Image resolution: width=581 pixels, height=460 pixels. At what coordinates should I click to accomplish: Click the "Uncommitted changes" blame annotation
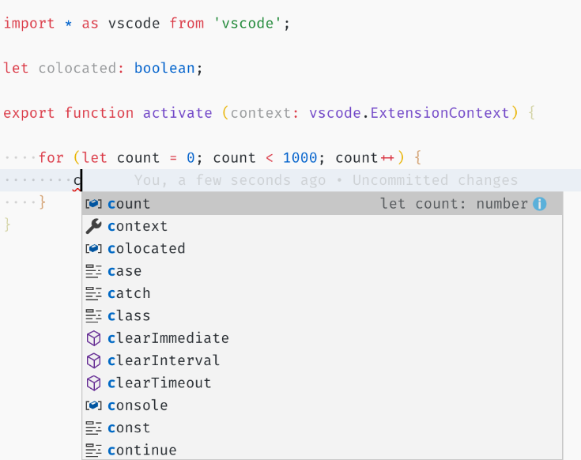tap(435, 181)
